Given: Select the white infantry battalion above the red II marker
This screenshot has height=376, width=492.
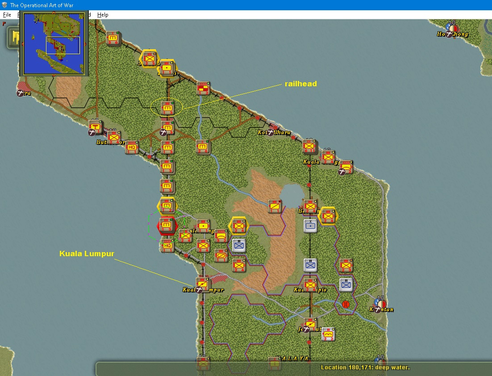Looking at the screenshot, I should point(346,285).
